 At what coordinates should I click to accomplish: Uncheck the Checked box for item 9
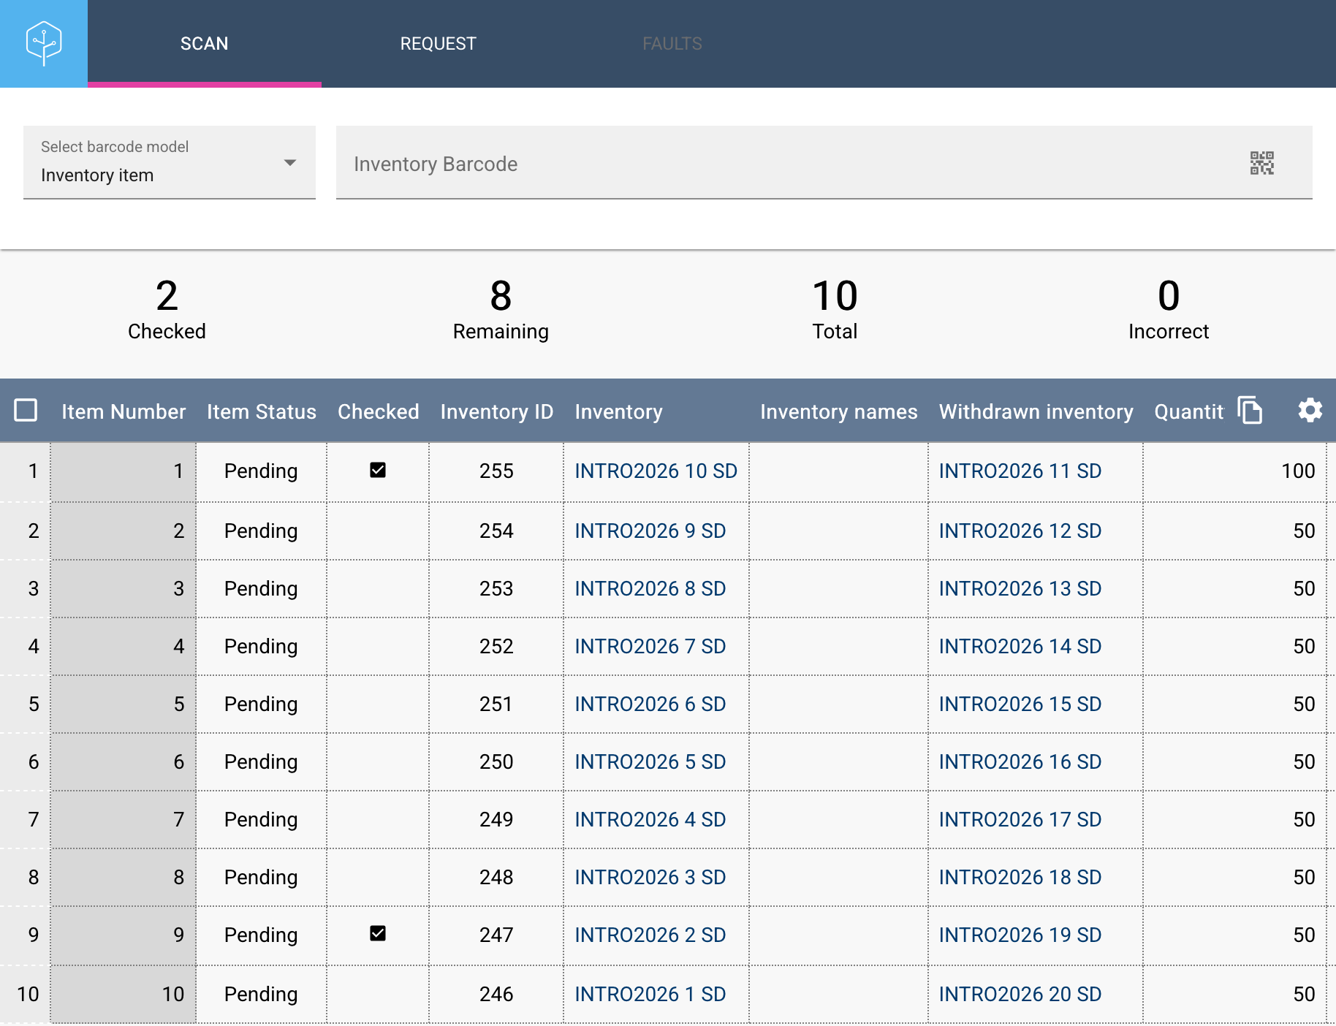pyautogui.click(x=378, y=933)
